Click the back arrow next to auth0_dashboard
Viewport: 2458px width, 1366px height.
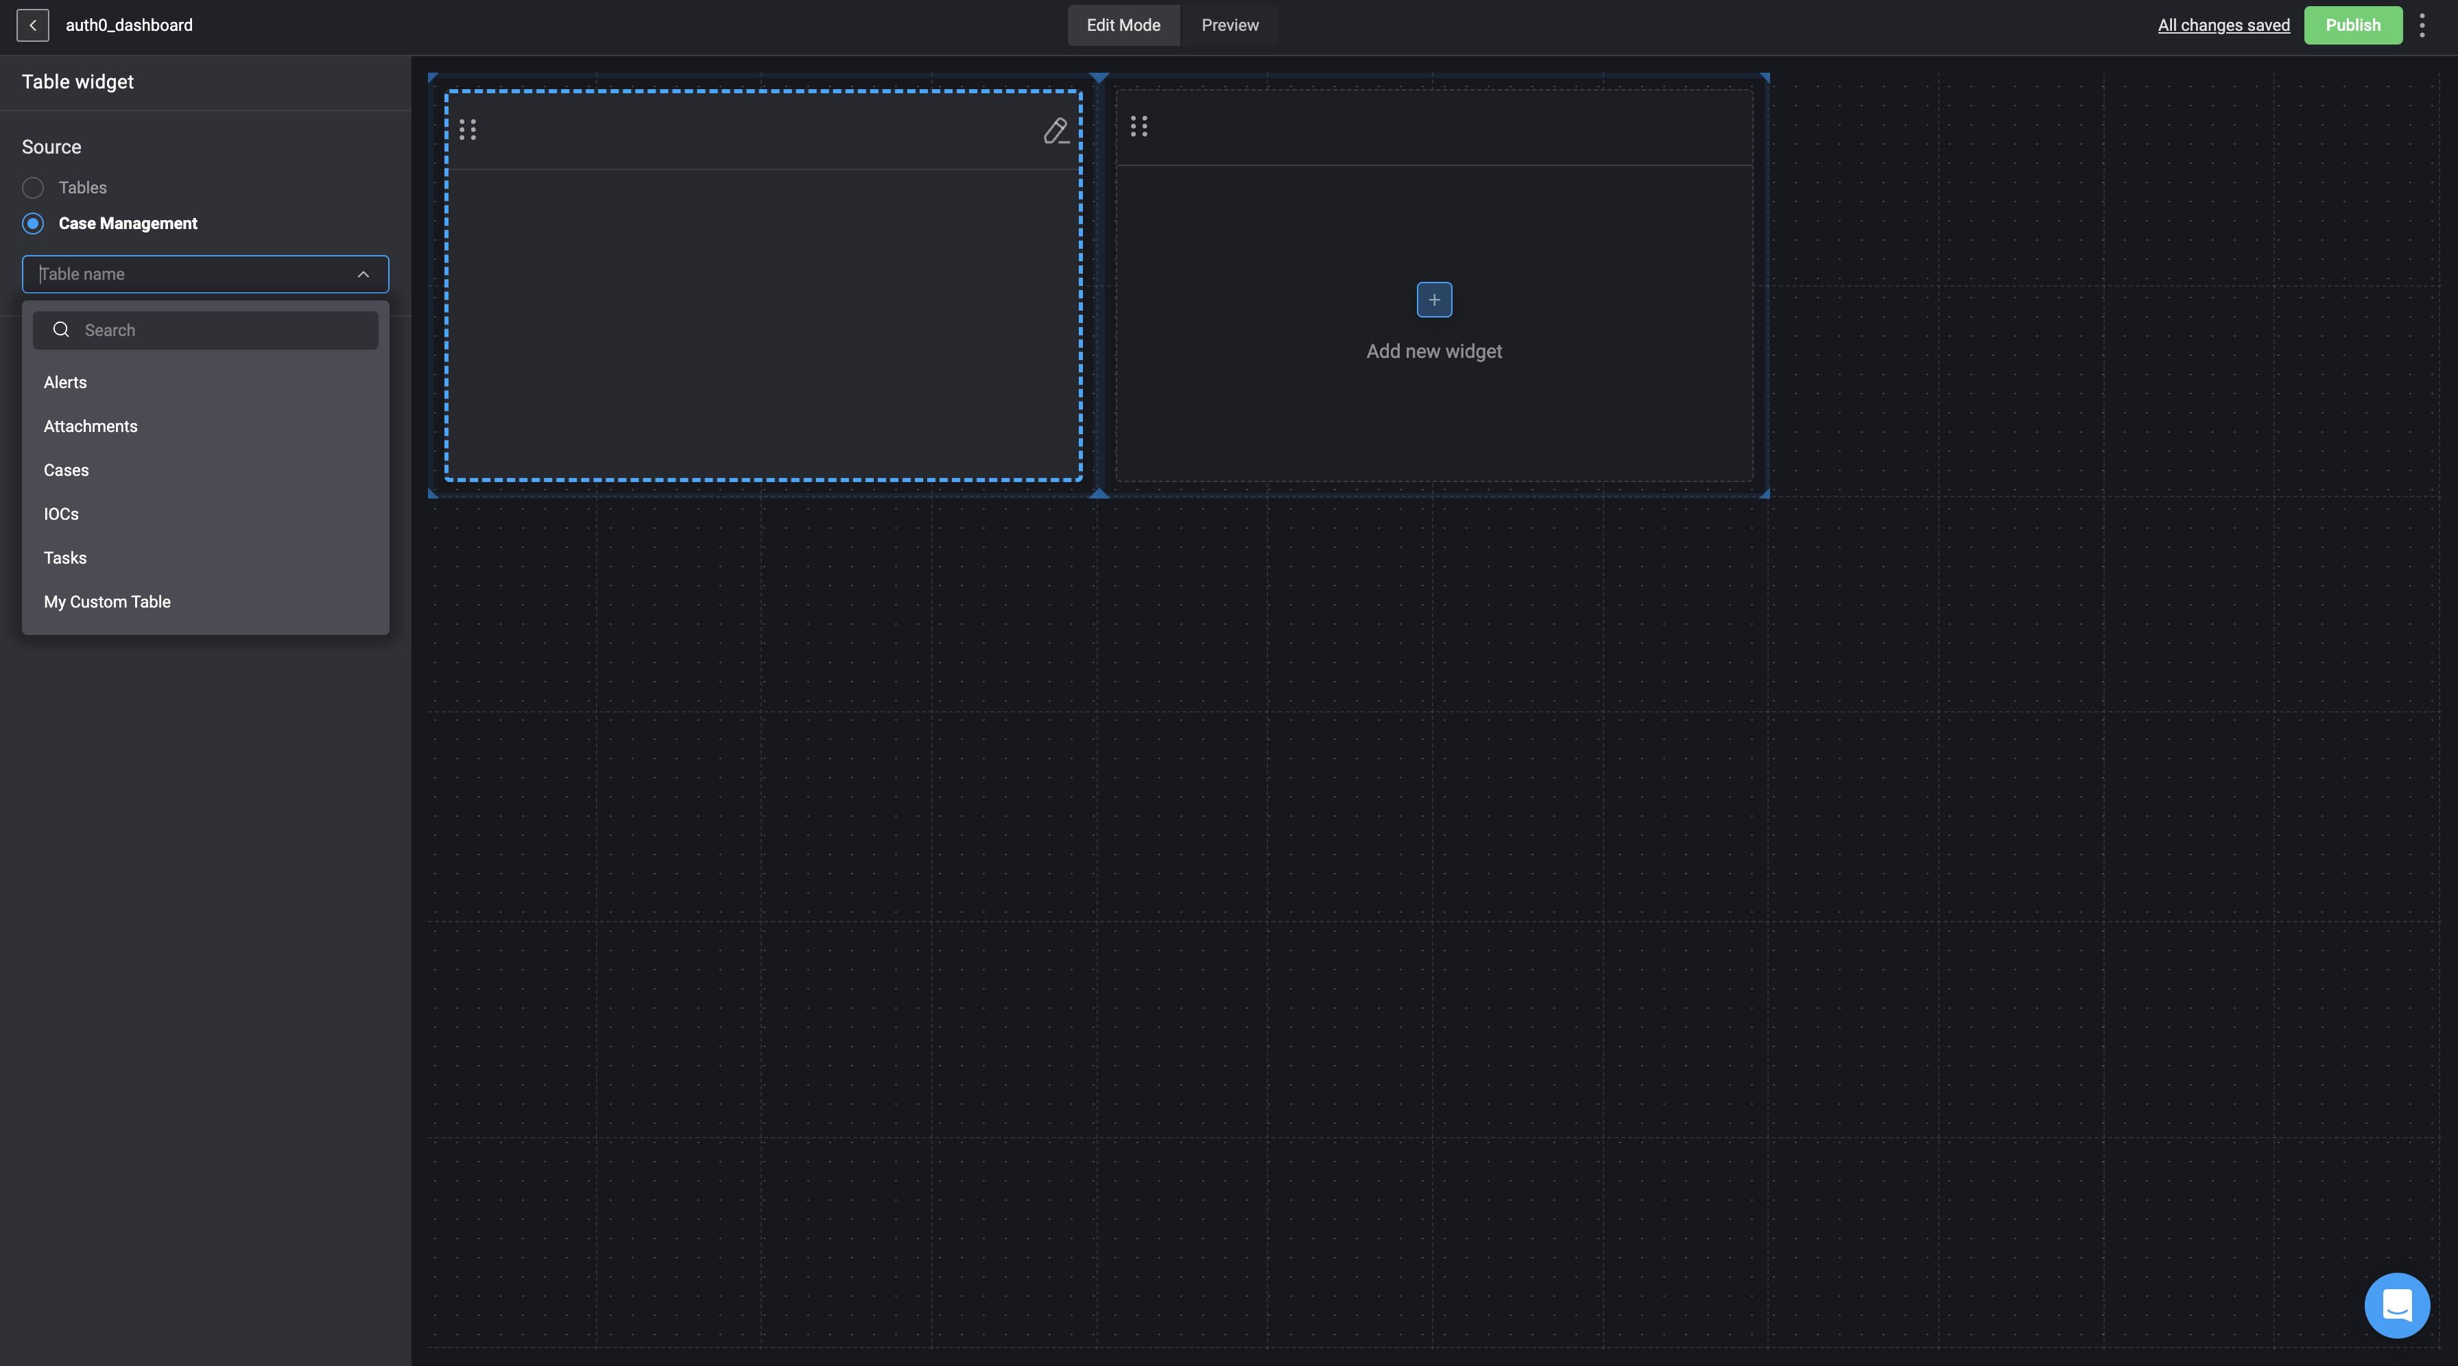click(32, 26)
